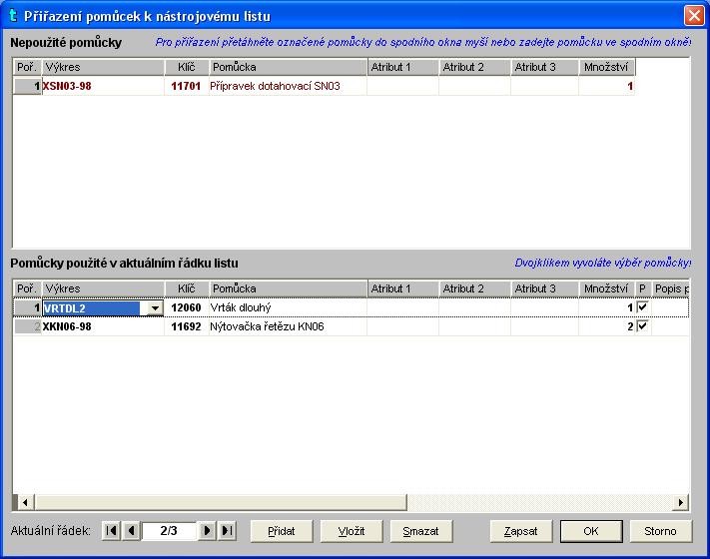Click Množství value 2 in lower table
This screenshot has height=559, width=710.
click(x=607, y=326)
